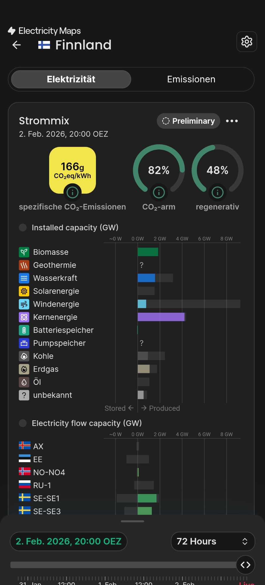Screen dimensions: 265x585
Task: Open the settings gear icon
Action: 247,42
